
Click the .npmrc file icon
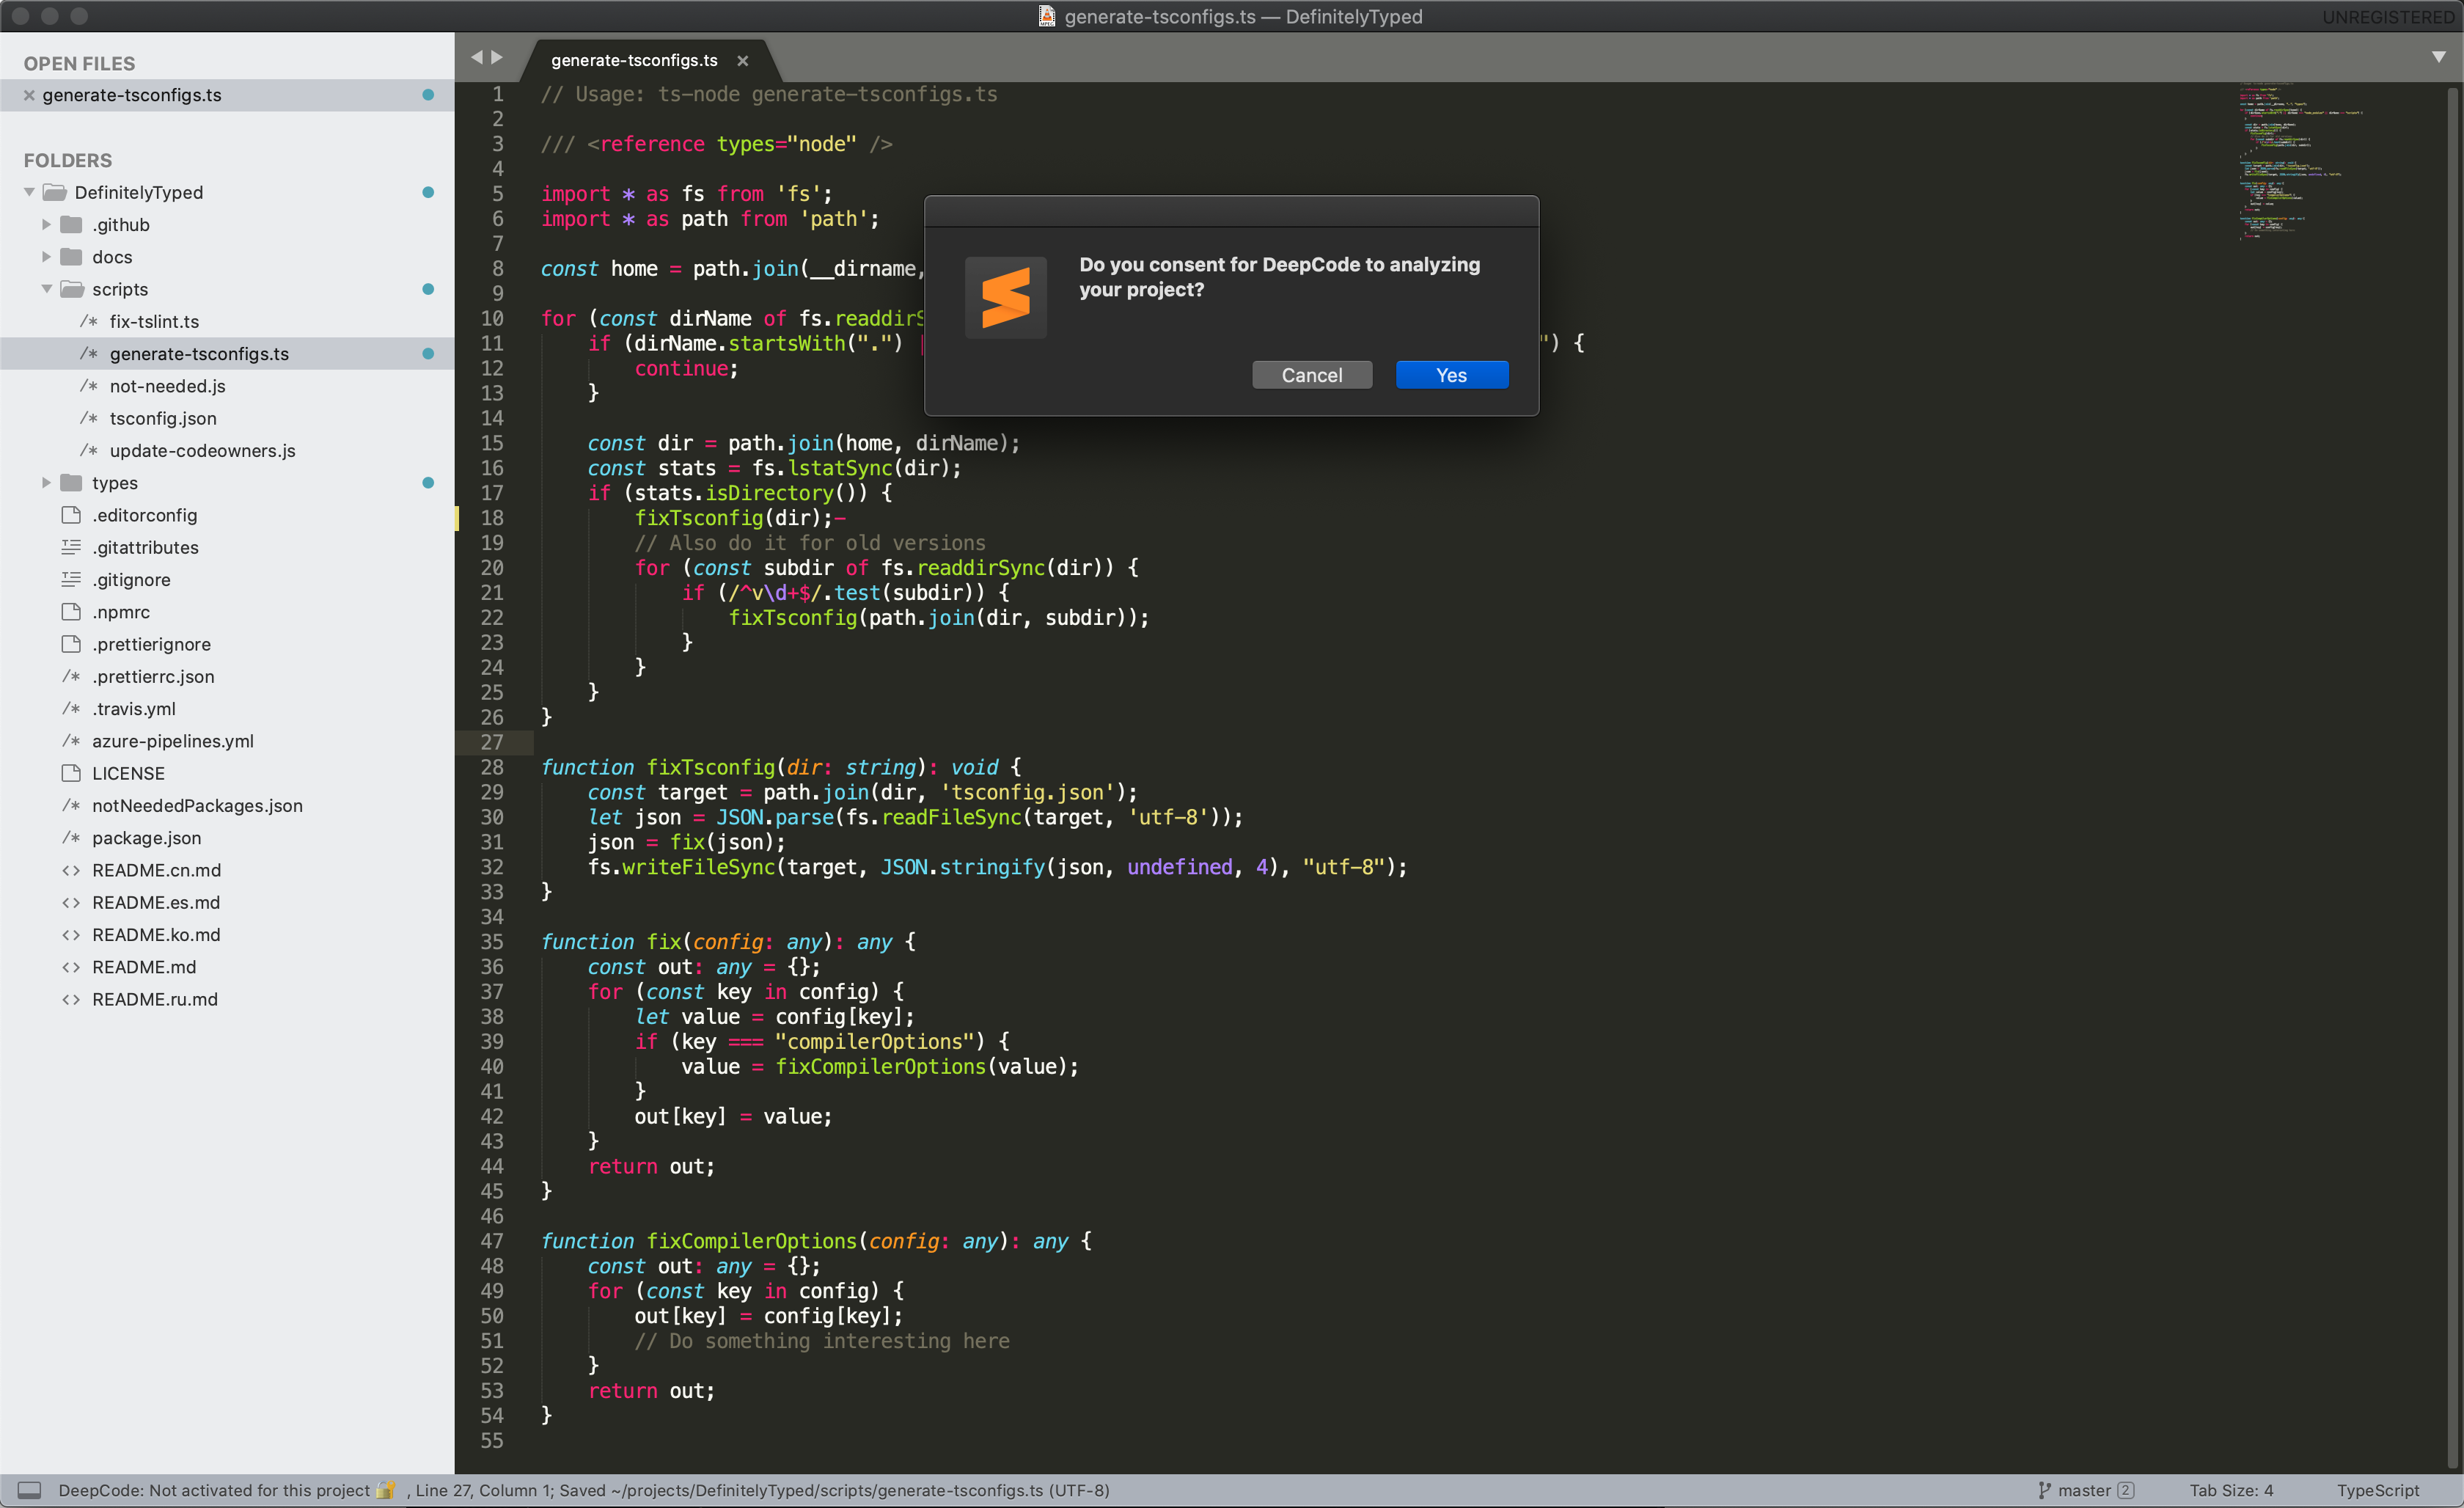71,612
